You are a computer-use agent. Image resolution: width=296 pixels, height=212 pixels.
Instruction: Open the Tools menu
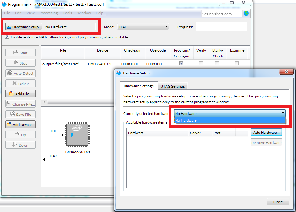pos(68,13)
